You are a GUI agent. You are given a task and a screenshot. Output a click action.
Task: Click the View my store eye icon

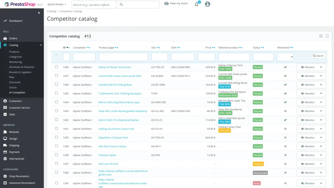(166, 3)
